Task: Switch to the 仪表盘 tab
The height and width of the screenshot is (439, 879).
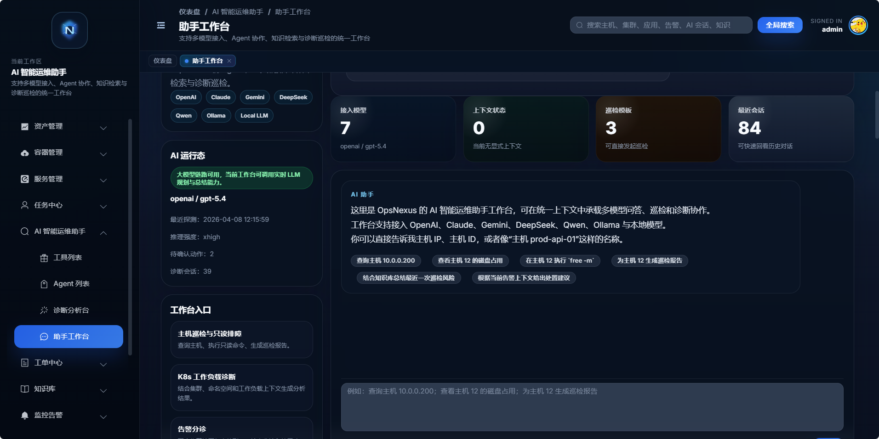Action: [162, 60]
